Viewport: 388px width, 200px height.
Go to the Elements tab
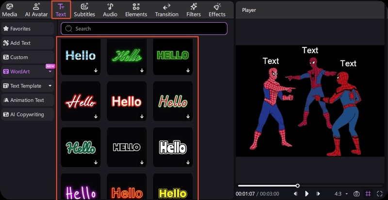(x=136, y=10)
